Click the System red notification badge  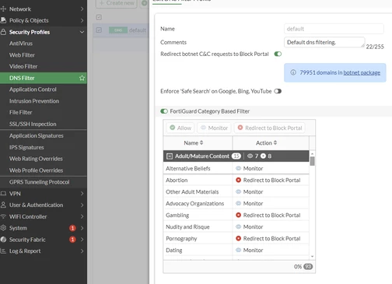[x=72, y=228]
